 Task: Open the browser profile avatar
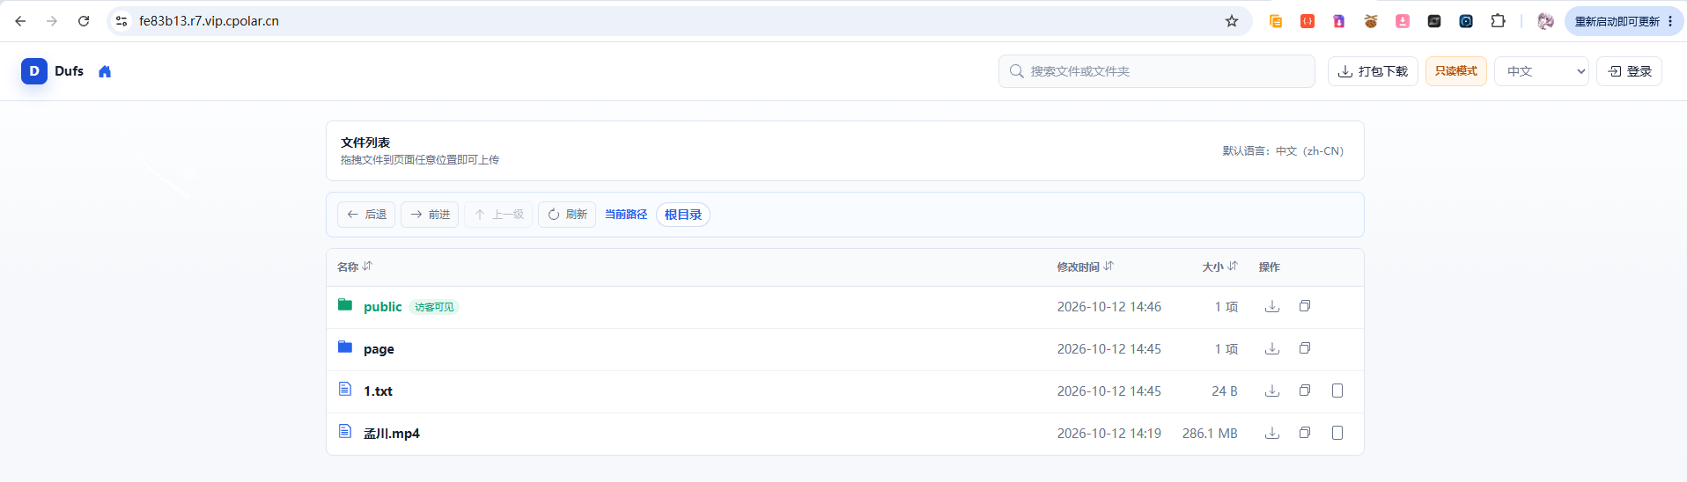click(x=1545, y=21)
